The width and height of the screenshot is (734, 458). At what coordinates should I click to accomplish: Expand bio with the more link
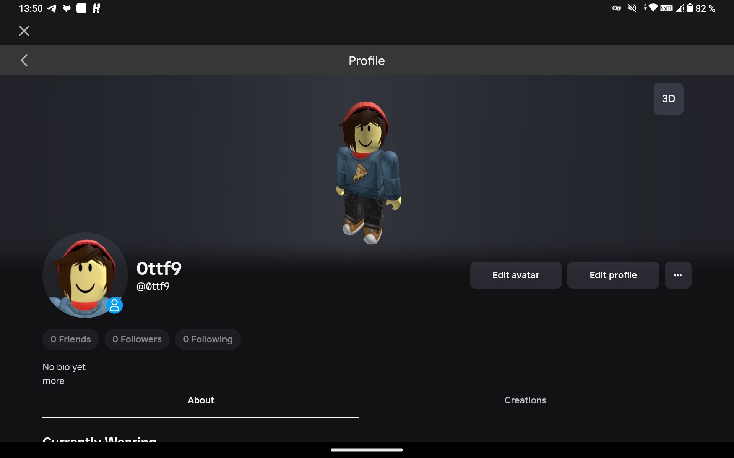(54, 381)
